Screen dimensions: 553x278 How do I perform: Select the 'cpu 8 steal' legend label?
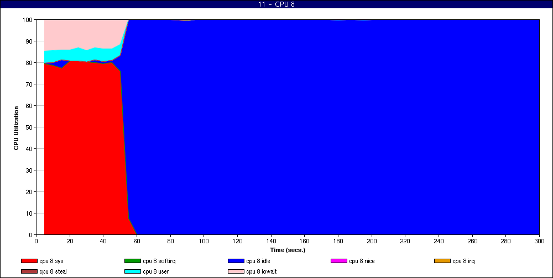point(53,272)
